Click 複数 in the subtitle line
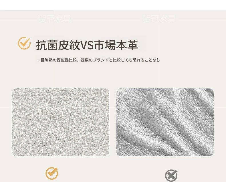The width and height of the screenshot is (226, 182). pyautogui.click(x=85, y=60)
